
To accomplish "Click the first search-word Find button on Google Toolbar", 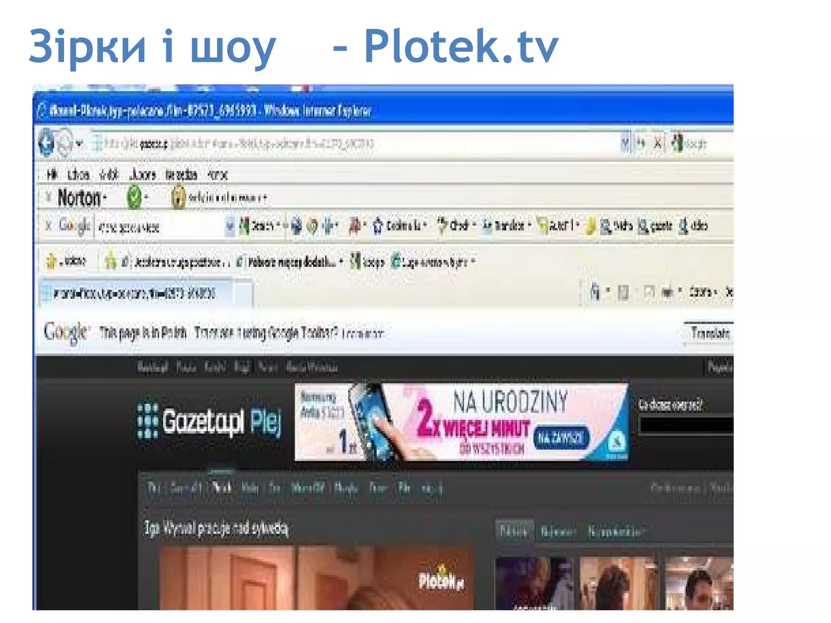I will 616,226.
